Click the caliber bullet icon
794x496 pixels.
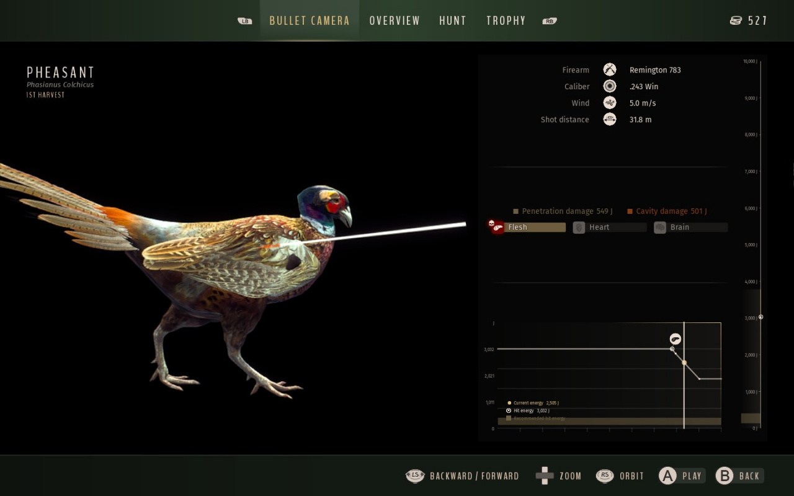tap(610, 86)
